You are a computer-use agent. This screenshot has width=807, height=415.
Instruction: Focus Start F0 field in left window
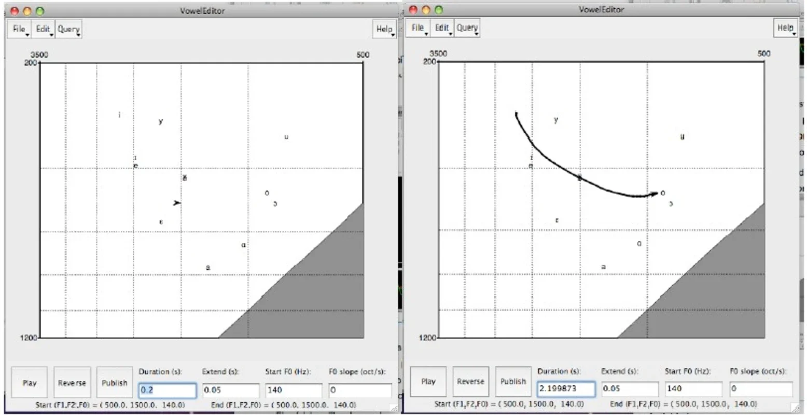point(294,390)
